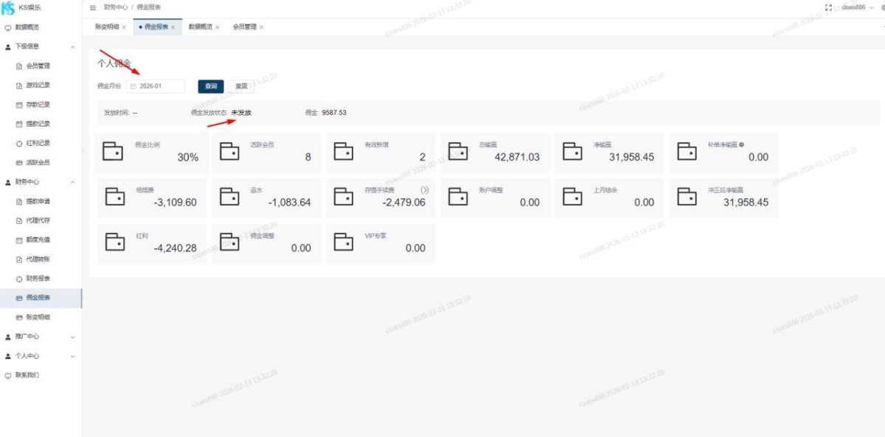This screenshot has width=885, height=437.
Task: Switch to the 数据概览 tab
Action: click(x=200, y=27)
